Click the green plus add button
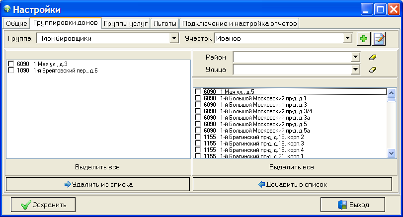Viewport: 403px width, 217px height. [364, 39]
